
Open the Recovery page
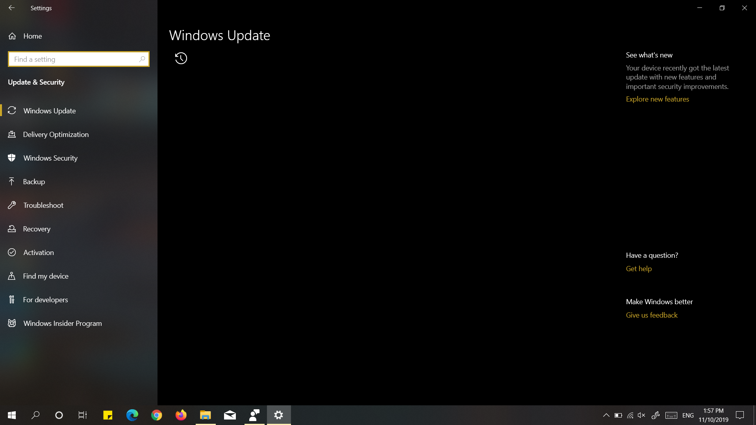[79, 229]
